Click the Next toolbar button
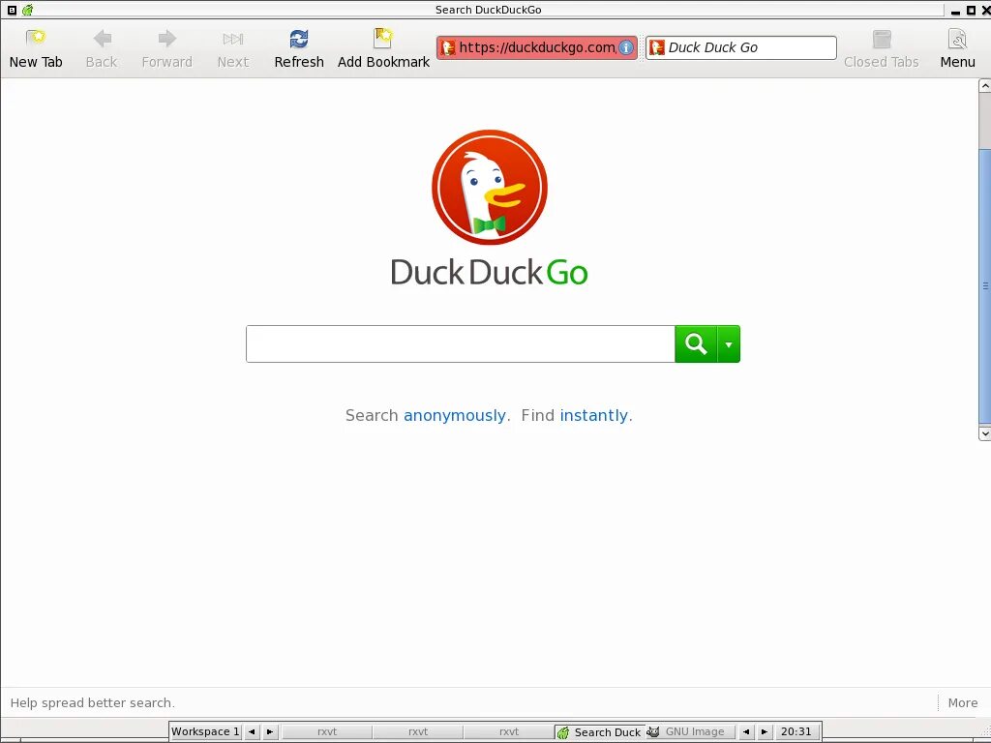This screenshot has height=743, width=991. (x=233, y=48)
